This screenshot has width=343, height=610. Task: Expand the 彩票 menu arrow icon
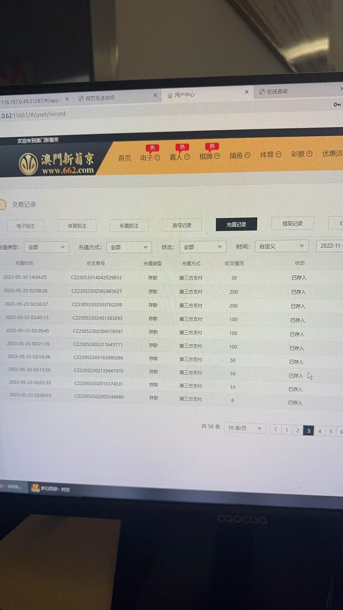click(x=309, y=154)
